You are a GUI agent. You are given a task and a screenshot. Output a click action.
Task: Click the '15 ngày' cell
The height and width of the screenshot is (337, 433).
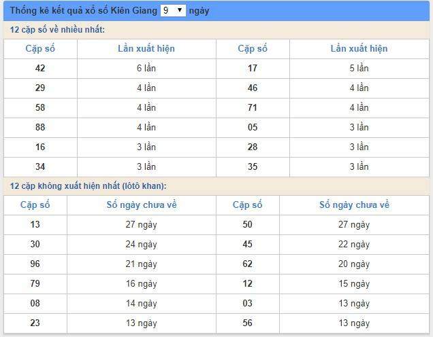click(354, 284)
